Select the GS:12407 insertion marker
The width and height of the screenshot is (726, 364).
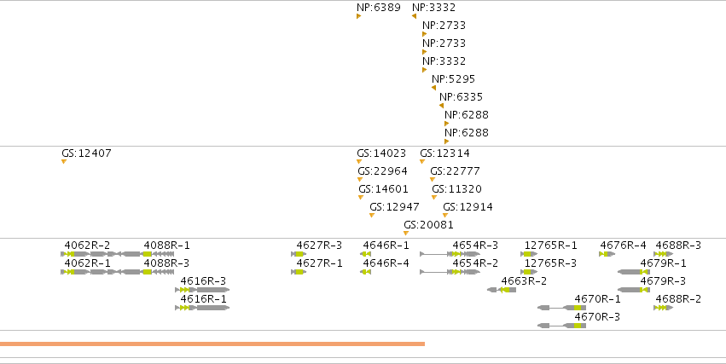click(x=64, y=161)
